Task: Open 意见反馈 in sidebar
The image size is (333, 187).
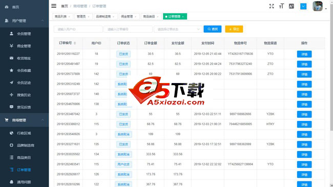Action: 24,107
